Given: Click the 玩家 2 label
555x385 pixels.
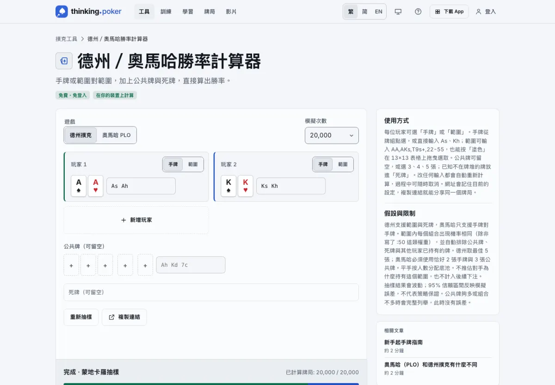Looking at the screenshot, I should 229,164.
